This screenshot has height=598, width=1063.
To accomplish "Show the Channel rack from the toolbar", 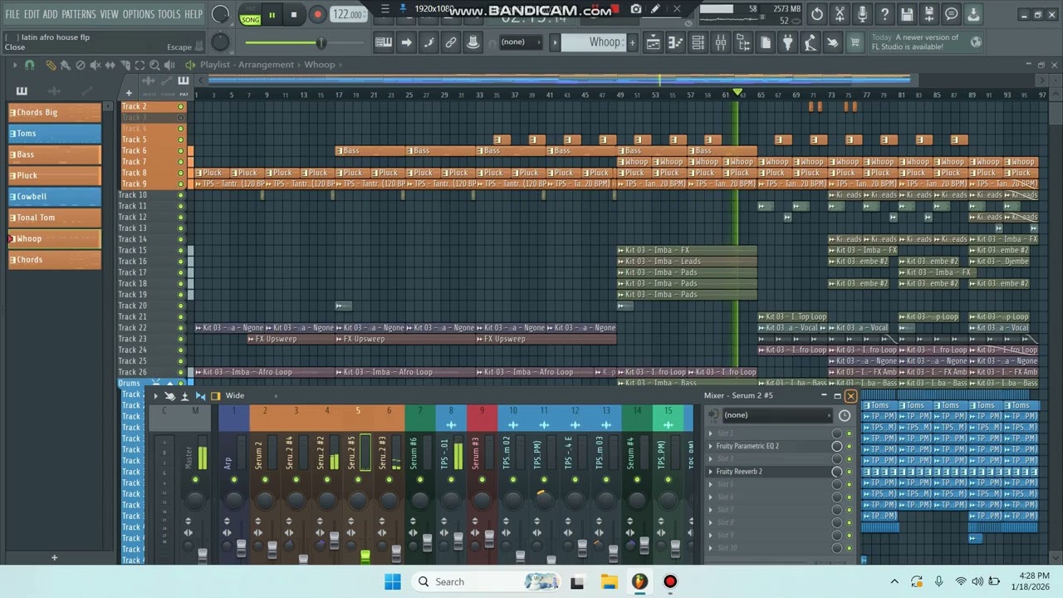I will 698,42.
